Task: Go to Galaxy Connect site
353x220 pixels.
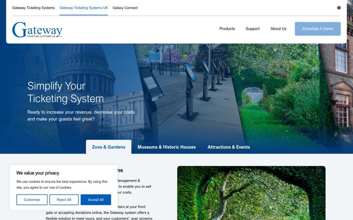Action: [x=125, y=8]
